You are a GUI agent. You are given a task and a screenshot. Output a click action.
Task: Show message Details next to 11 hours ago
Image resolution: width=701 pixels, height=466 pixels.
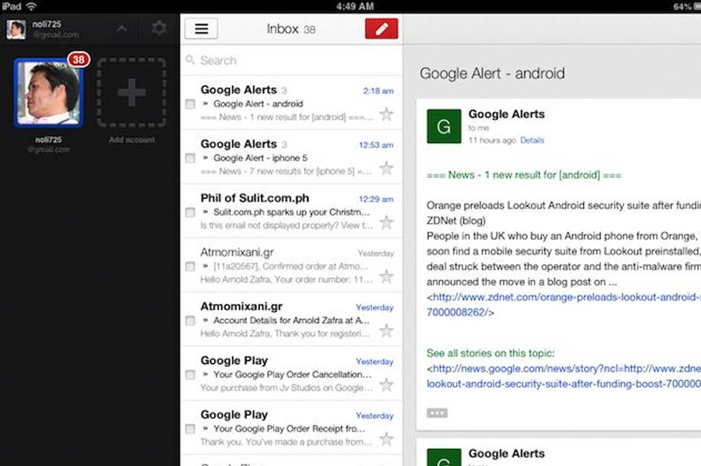pyautogui.click(x=532, y=140)
